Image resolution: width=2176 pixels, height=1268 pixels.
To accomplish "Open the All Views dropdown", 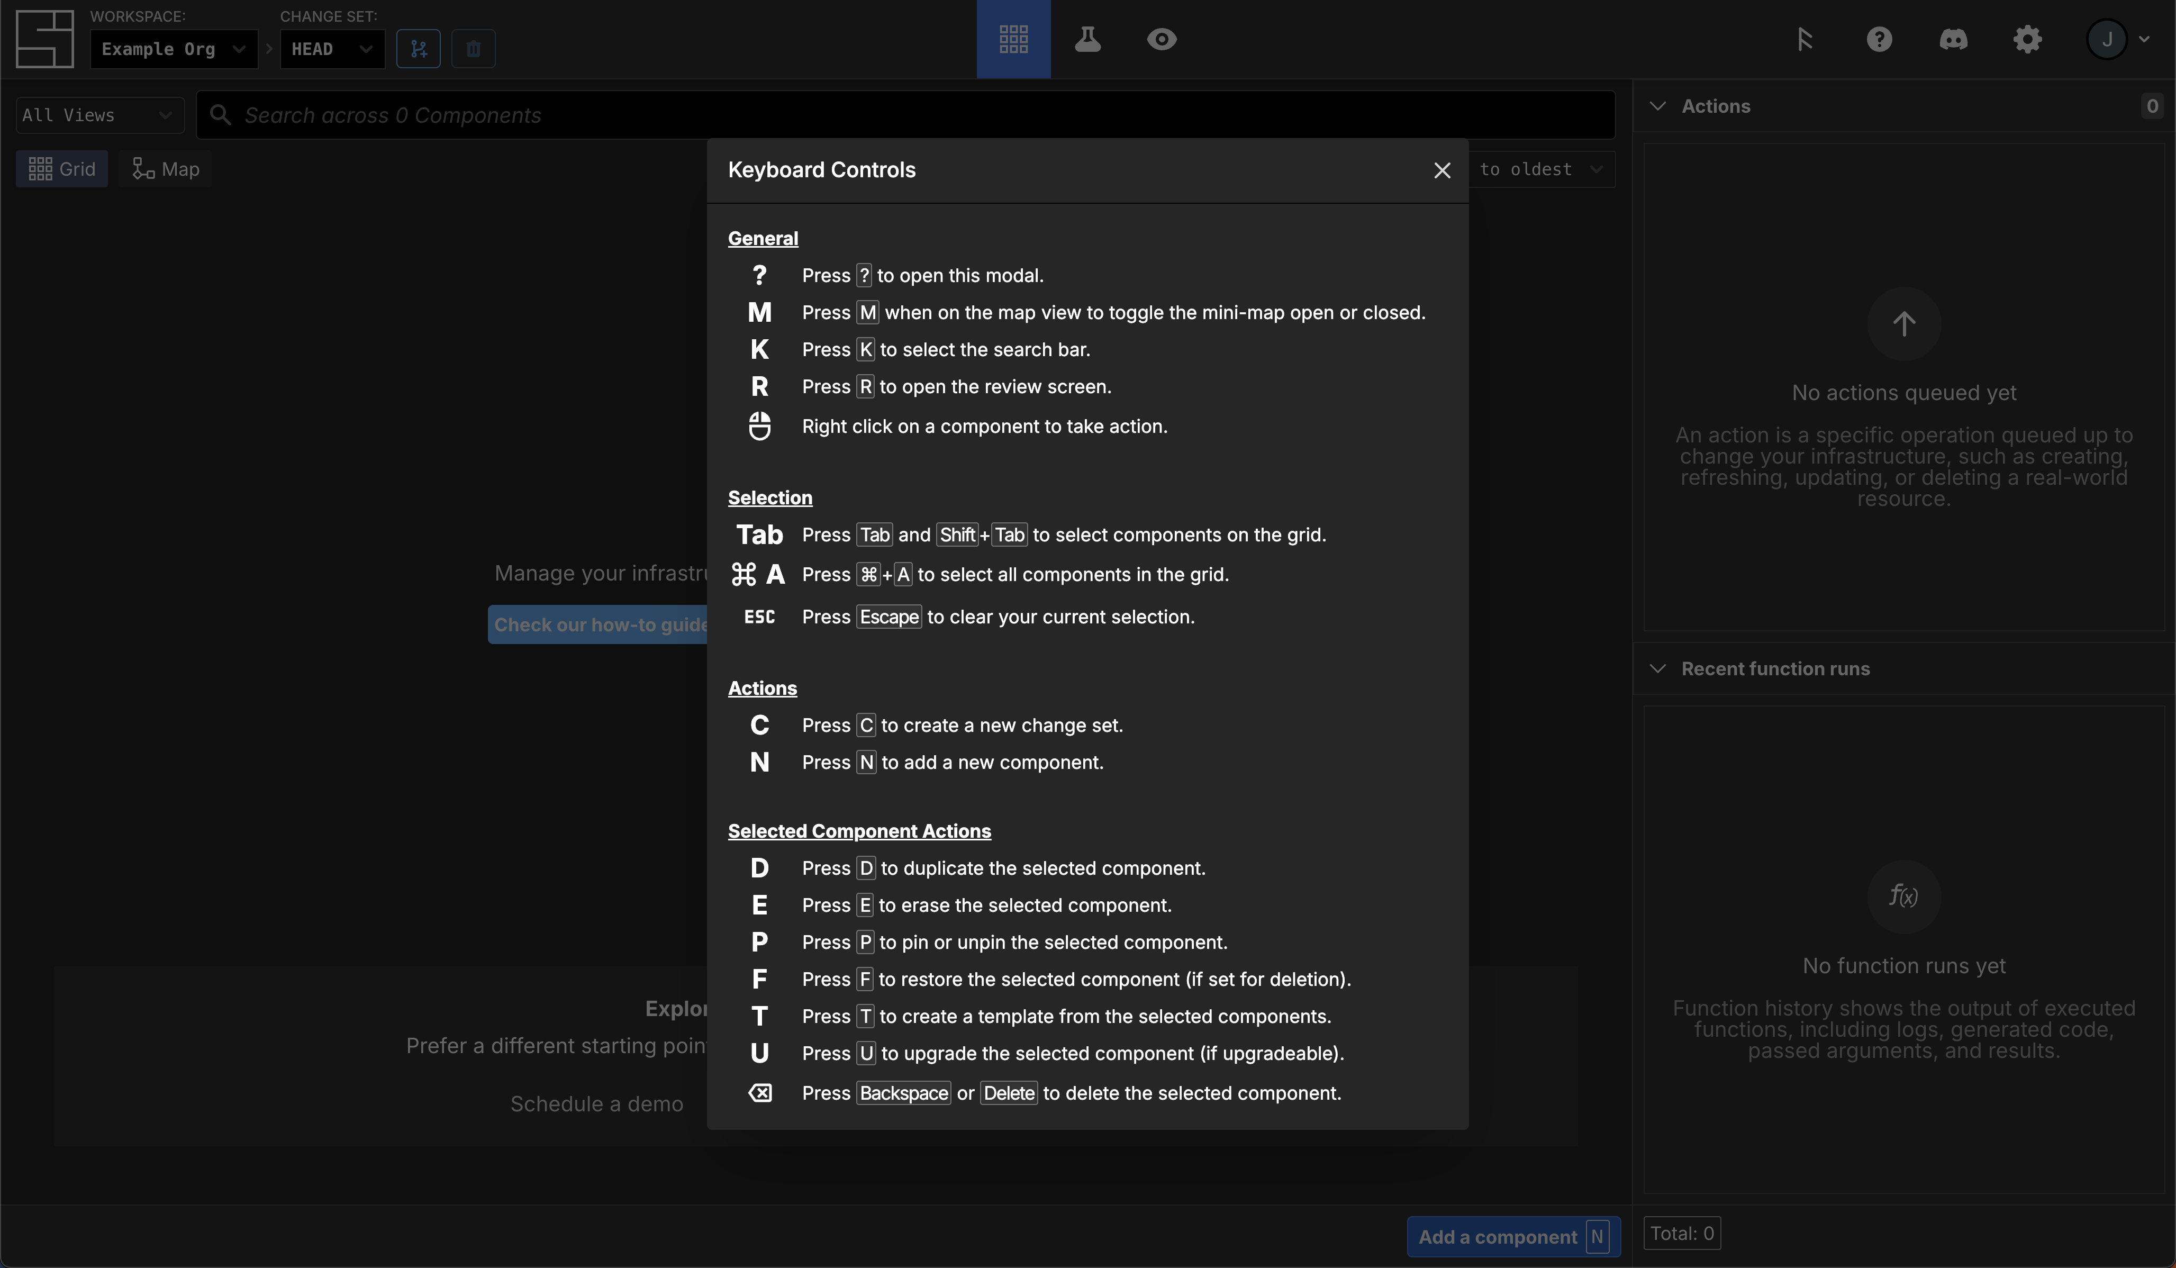I will [x=100, y=115].
